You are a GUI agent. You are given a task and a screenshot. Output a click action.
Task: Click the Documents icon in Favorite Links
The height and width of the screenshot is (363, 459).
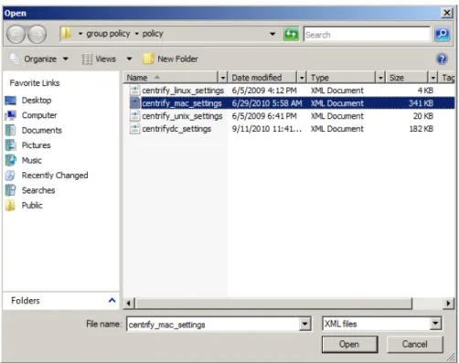(11, 130)
